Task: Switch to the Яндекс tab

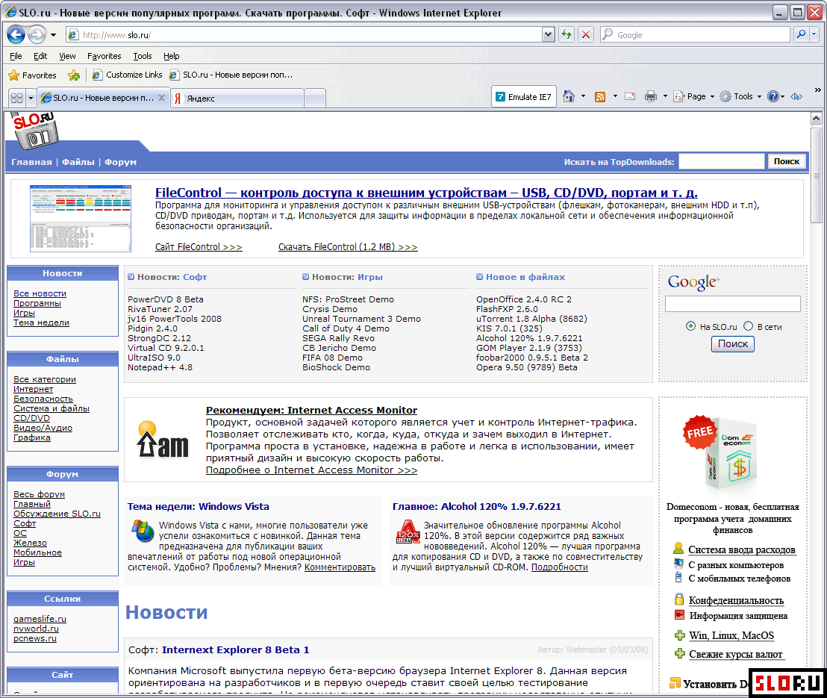Action: (x=237, y=98)
